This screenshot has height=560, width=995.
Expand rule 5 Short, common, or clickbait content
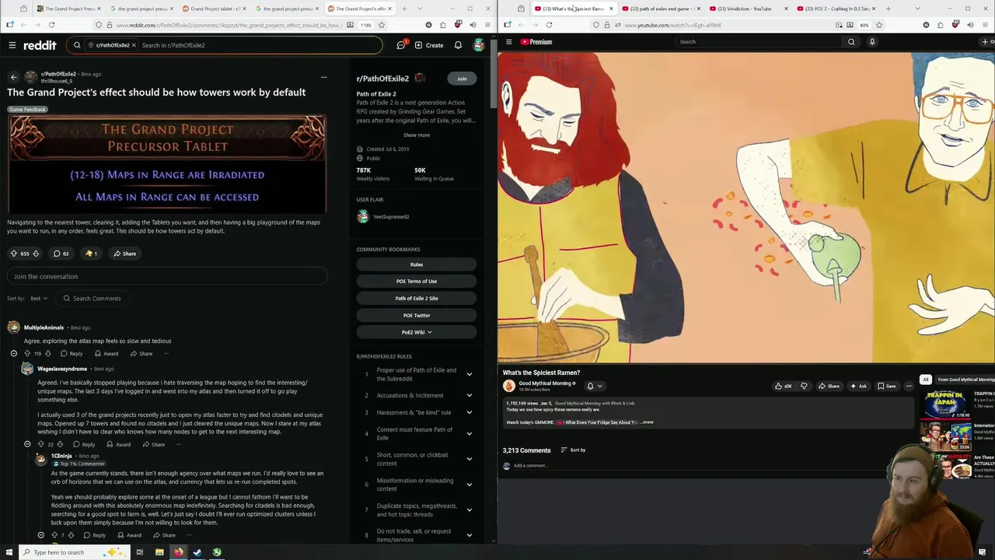click(x=469, y=459)
